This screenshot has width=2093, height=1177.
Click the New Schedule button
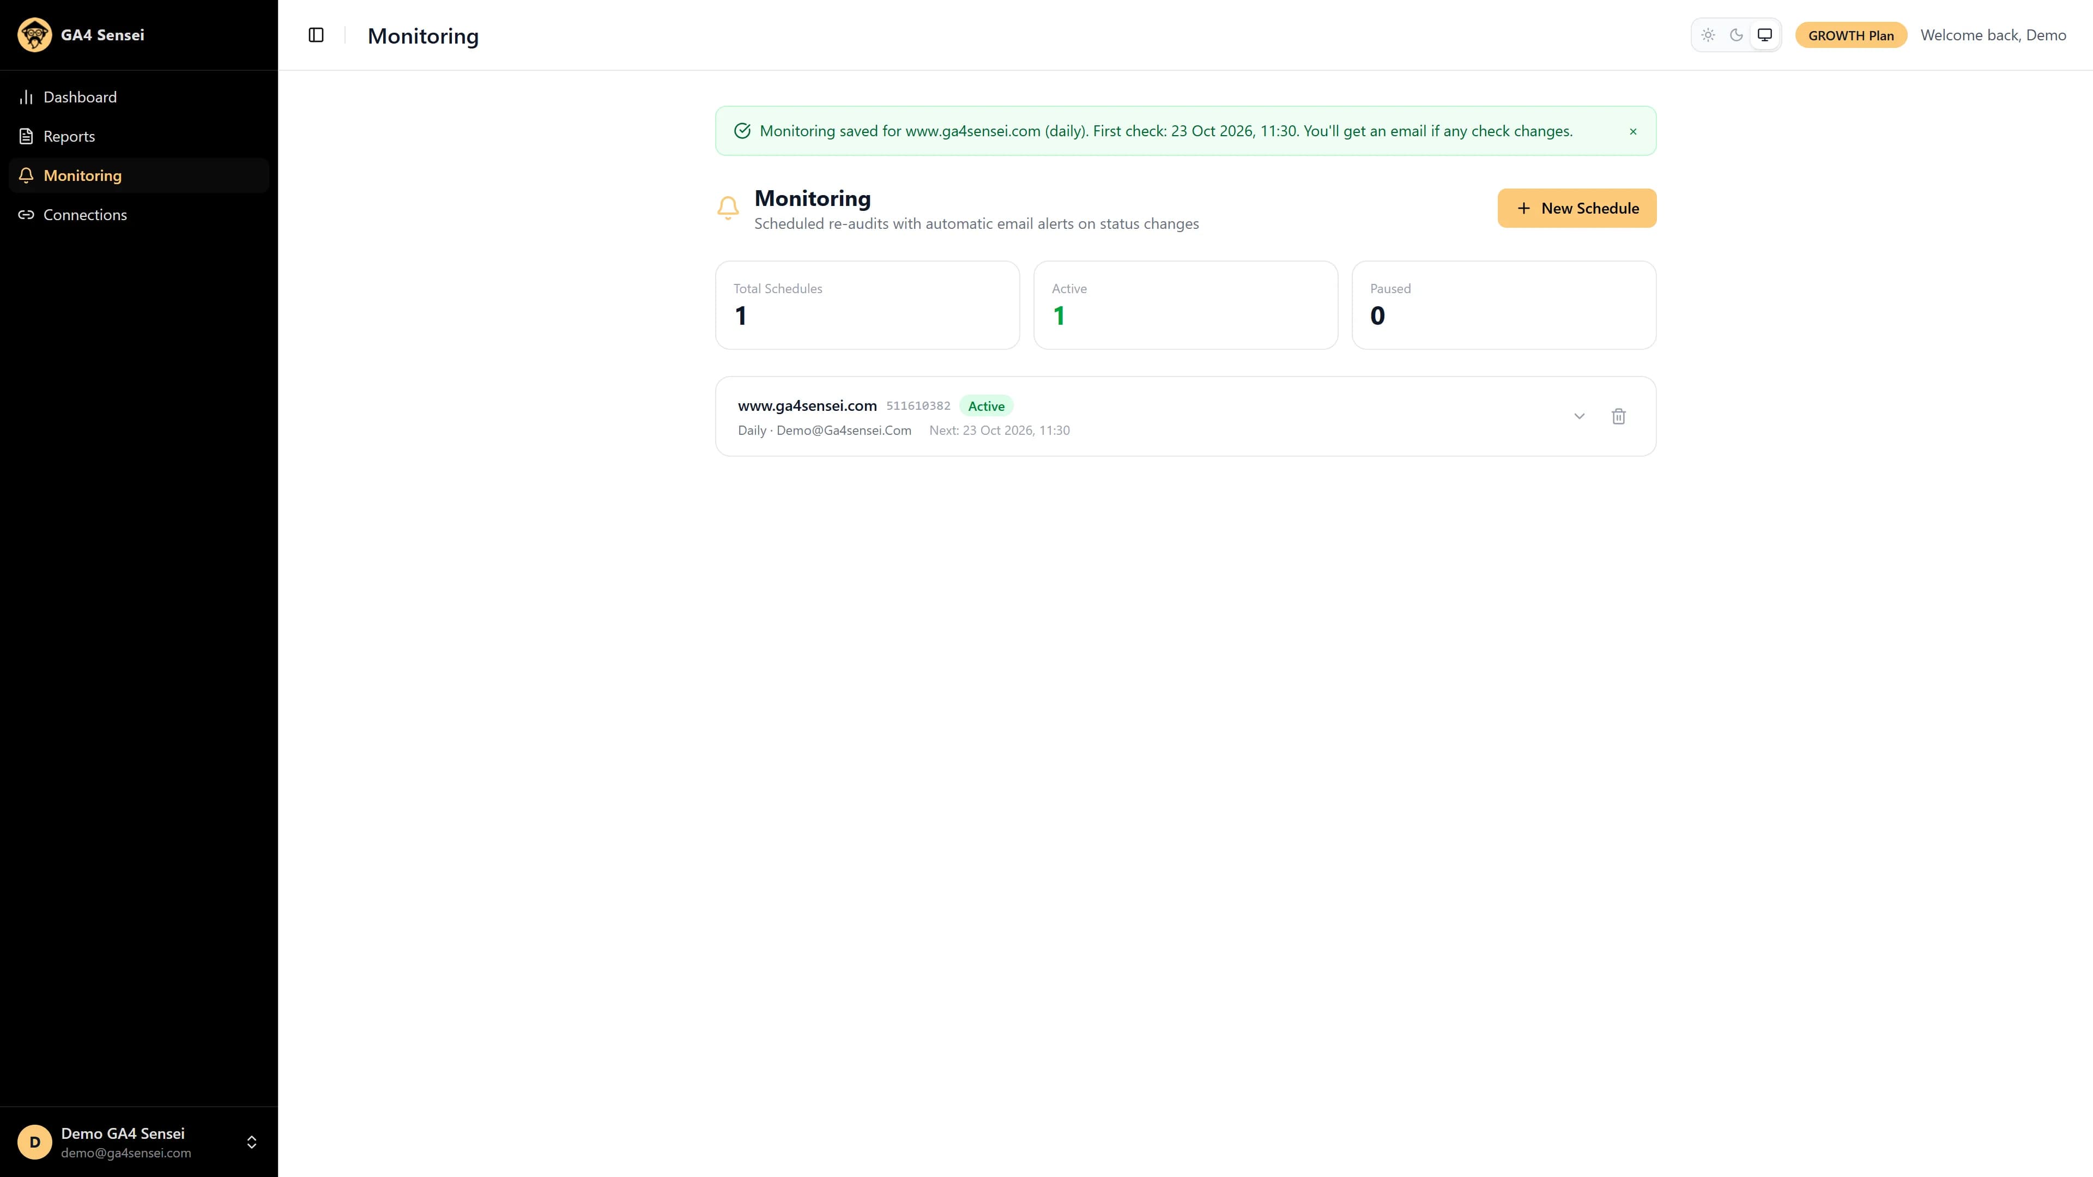(x=1576, y=209)
